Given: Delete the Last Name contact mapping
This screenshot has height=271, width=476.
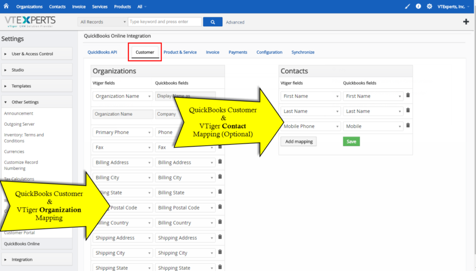Looking at the screenshot, I should [x=408, y=110].
